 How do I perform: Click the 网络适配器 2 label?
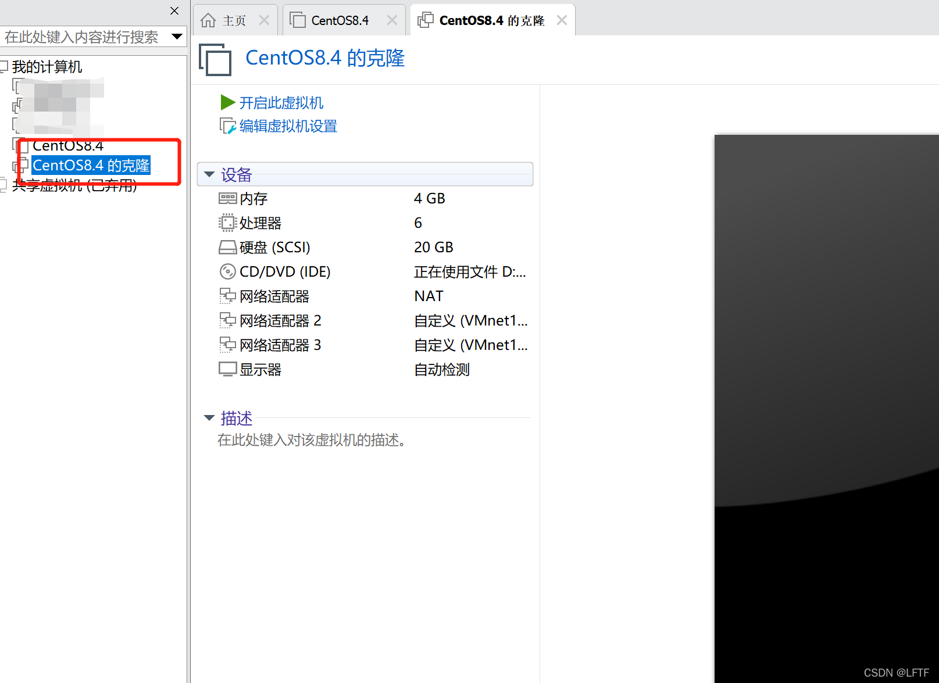(280, 321)
